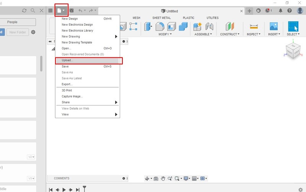306x192 pixels.
Task: Open search in the data panel
Action: tap(33, 11)
